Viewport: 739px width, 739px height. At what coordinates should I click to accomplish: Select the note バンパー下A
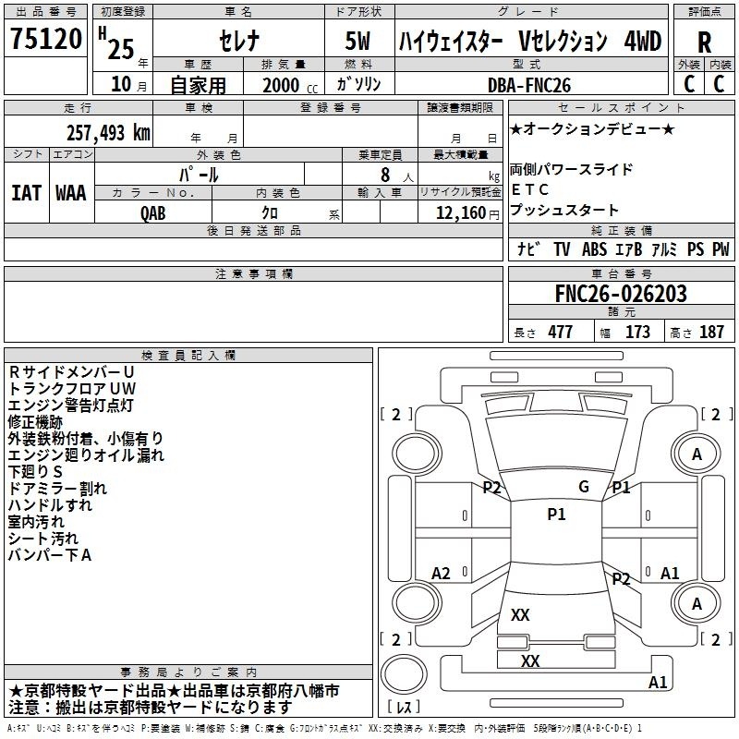point(50,555)
